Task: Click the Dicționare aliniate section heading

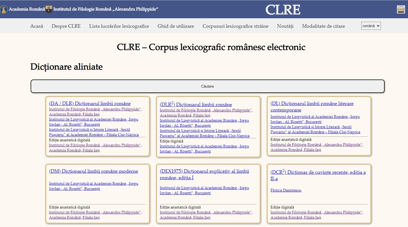Action: pyautogui.click(x=66, y=67)
